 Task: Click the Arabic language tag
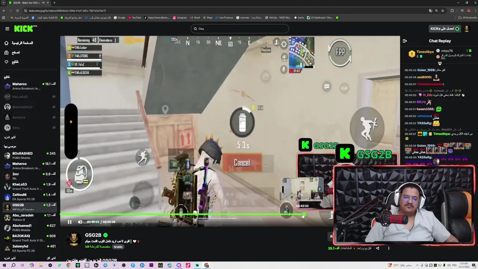(x=118, y=247)
